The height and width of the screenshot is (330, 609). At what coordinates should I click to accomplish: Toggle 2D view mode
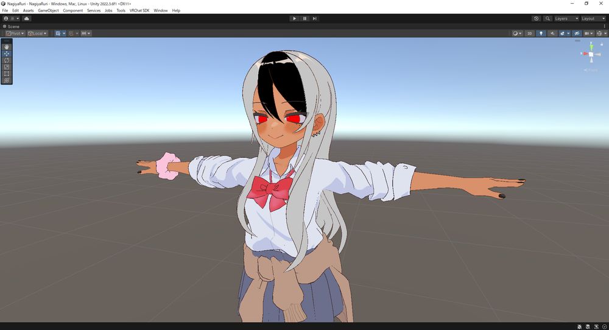coord(529,33)
